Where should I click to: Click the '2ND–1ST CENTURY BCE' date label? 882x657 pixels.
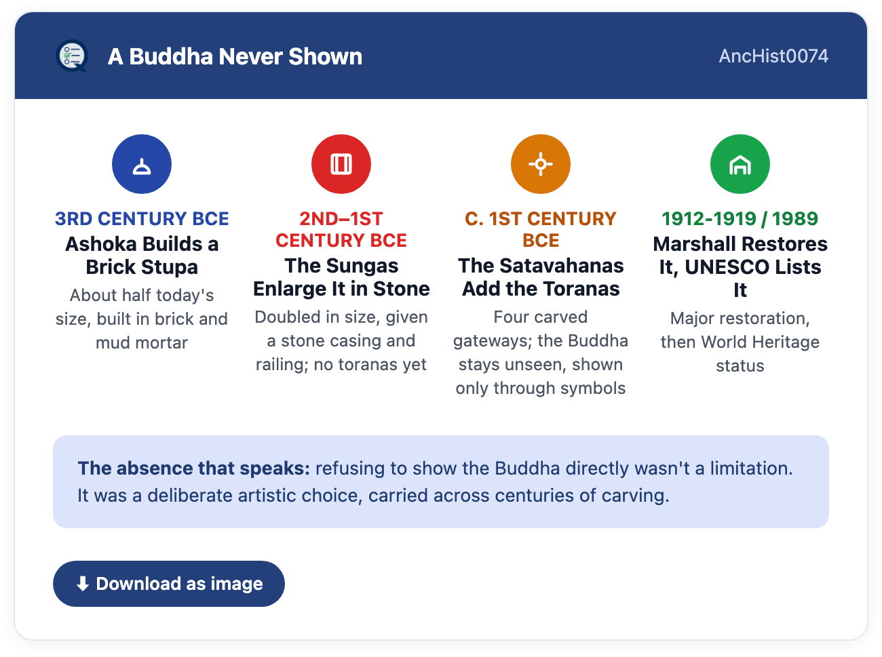tap(341, 229)
